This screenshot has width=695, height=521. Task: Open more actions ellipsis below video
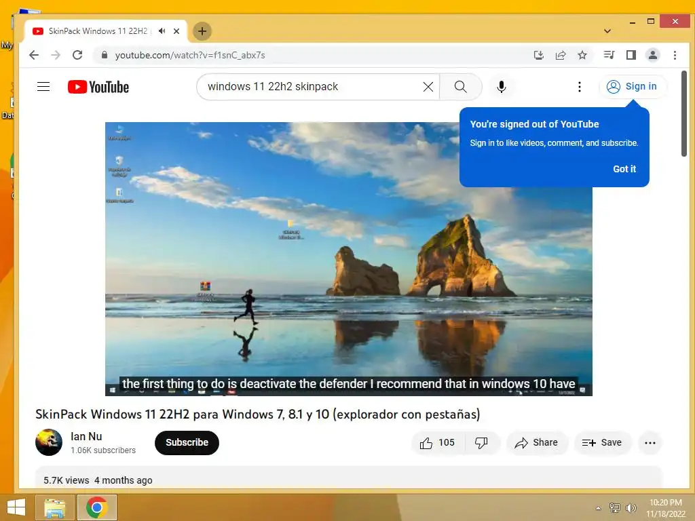[x=650, y=442]
